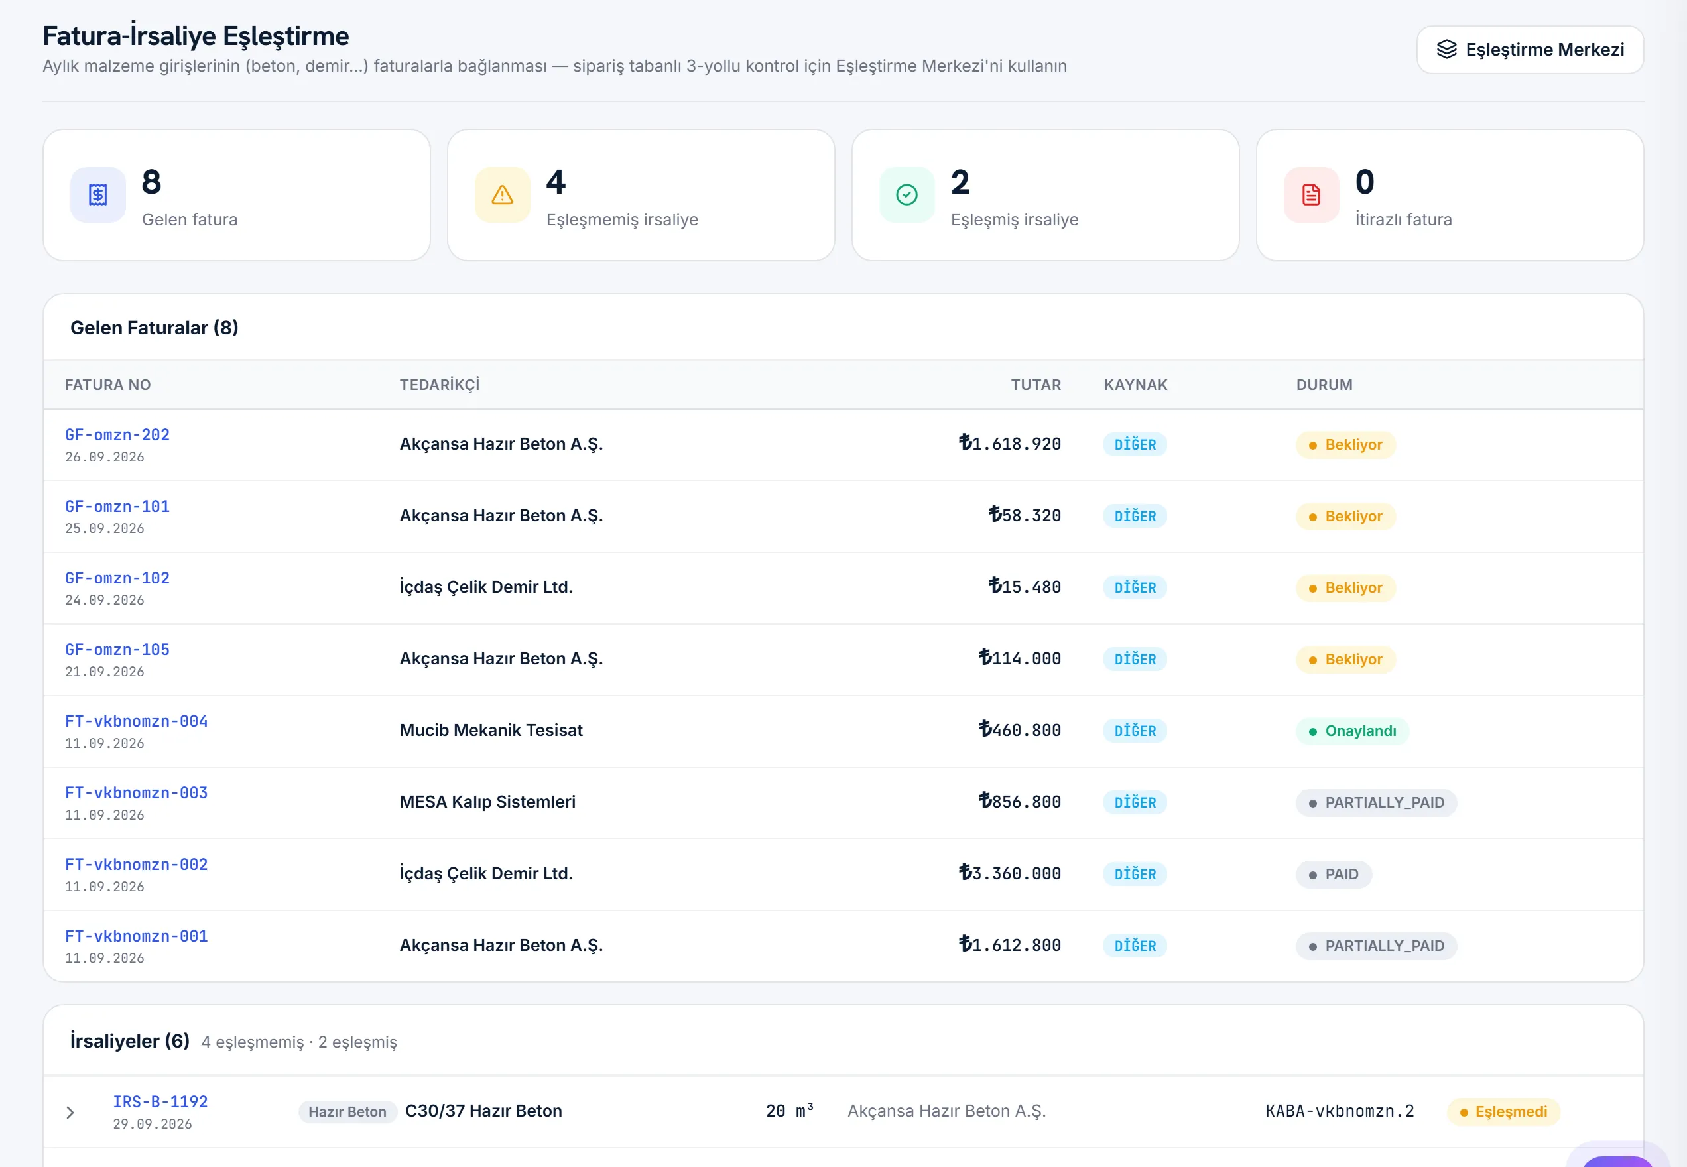This screenshot has width=1687, height=1167.
Task: Click the layers icon in Eşleştirme Merkezi button
Action: point(1446,50)
